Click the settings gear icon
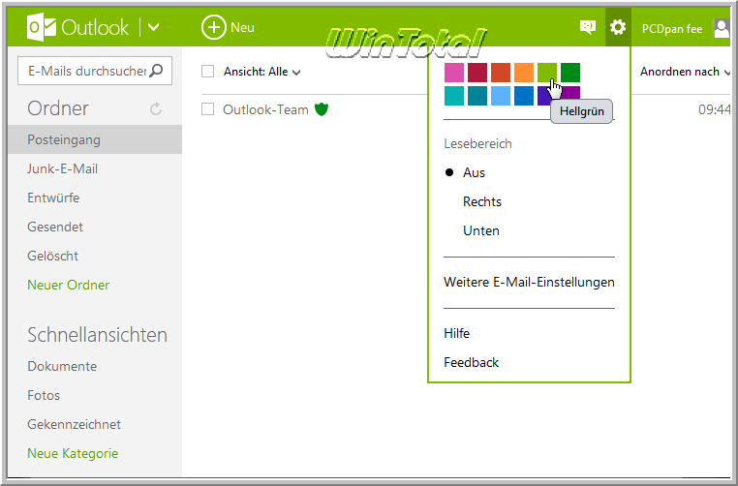The width and height of the screenshot is (738, 486). (618, 27)
